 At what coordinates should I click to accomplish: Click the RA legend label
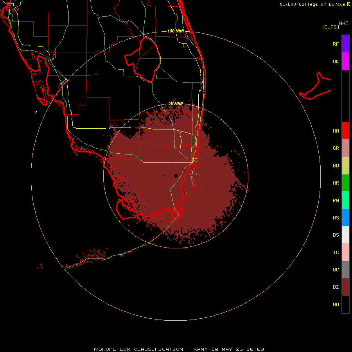tap(336, 201)
